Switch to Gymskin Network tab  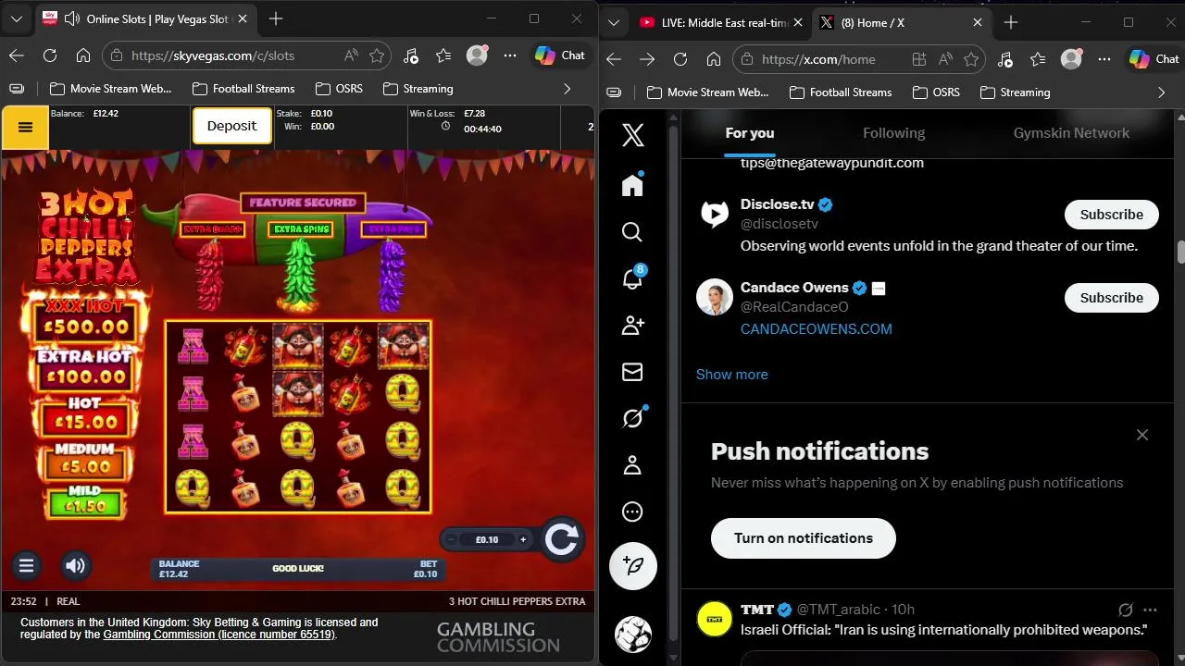(x=1071, y=133)
